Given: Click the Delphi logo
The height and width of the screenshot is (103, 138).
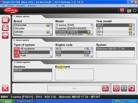Looking at the screenshot, I should [11, 10].
